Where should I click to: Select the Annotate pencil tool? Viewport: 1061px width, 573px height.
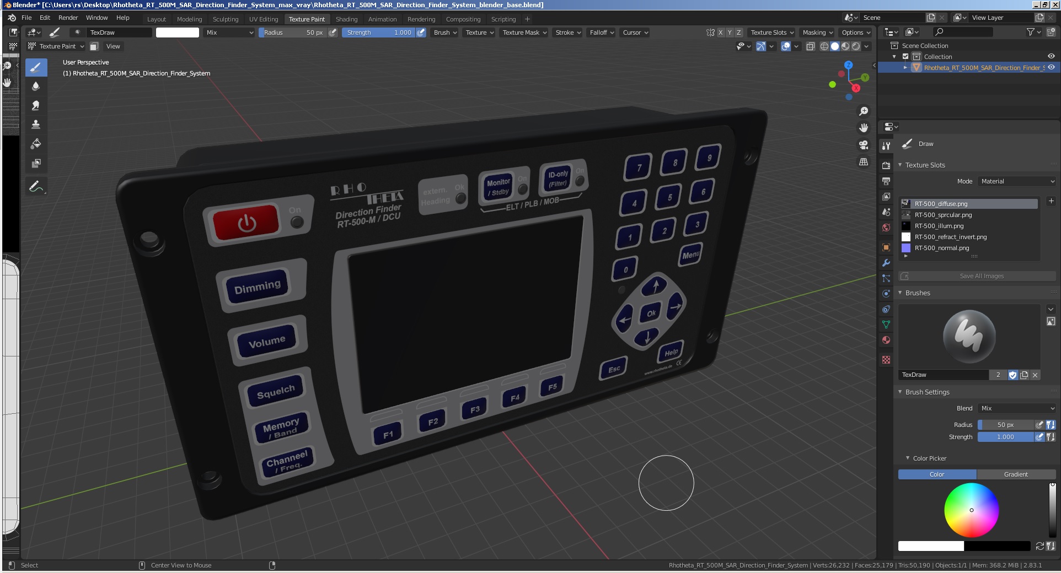pos(36,187)
